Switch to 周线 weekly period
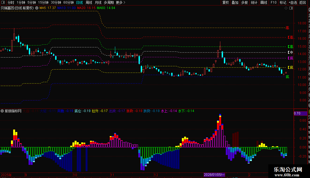310x178 pixels. (x=89, y=2)
